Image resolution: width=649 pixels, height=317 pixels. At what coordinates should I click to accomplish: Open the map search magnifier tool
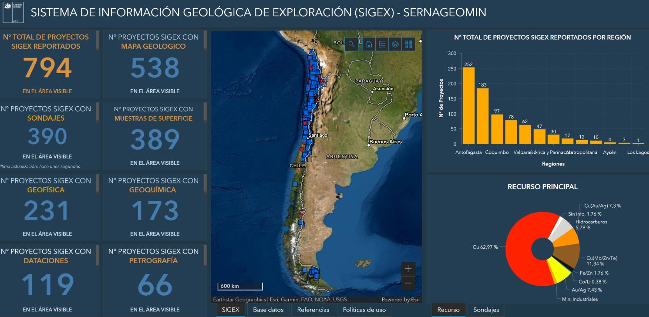(351, 44)
